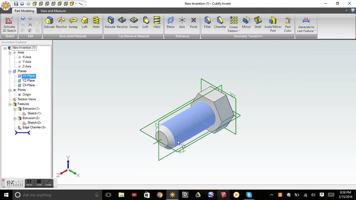Select Edge Chamfer<3> feature
Viewport: 356px width, 200px height.
pos(34,127)
